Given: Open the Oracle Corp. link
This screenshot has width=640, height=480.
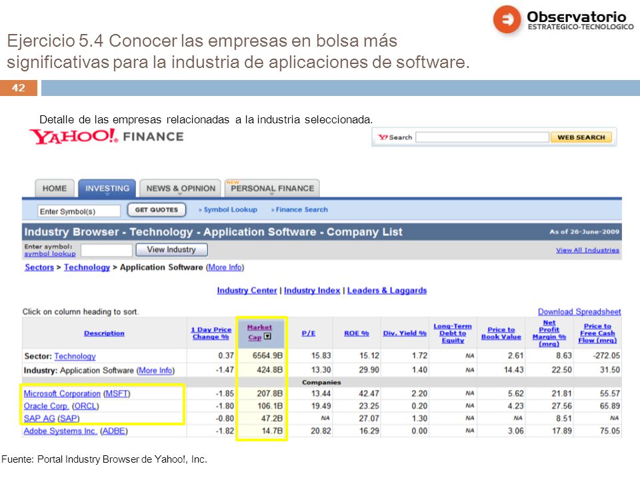Looking at the screenshot, I should pos(46,406).
